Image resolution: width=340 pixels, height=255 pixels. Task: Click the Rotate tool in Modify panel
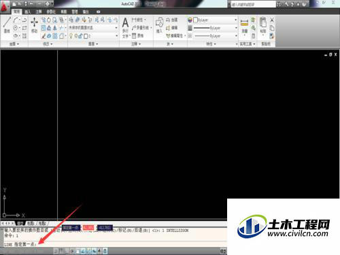(x=49, y=20)
